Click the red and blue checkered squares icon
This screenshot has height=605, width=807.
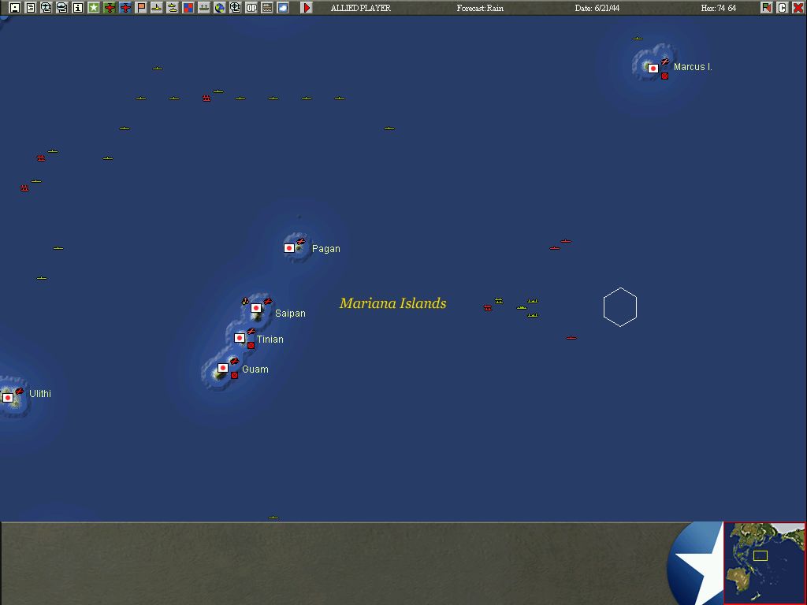tap(188, 8)
